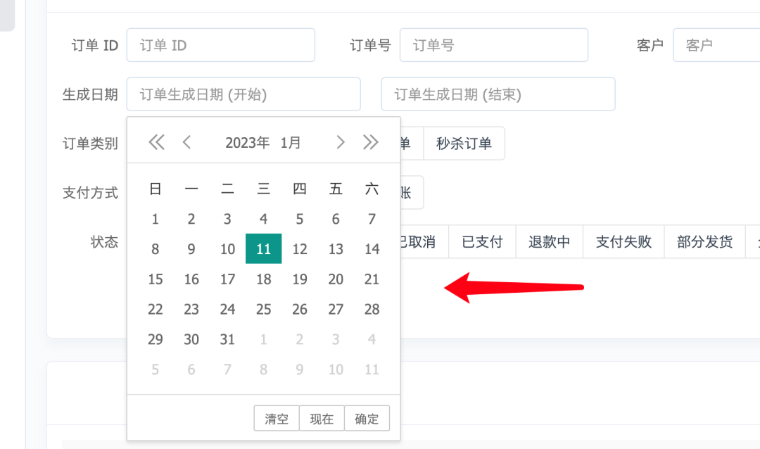760x449 pixels.
Task: Click the 清空 button to clear date
Action: (277, 419)
